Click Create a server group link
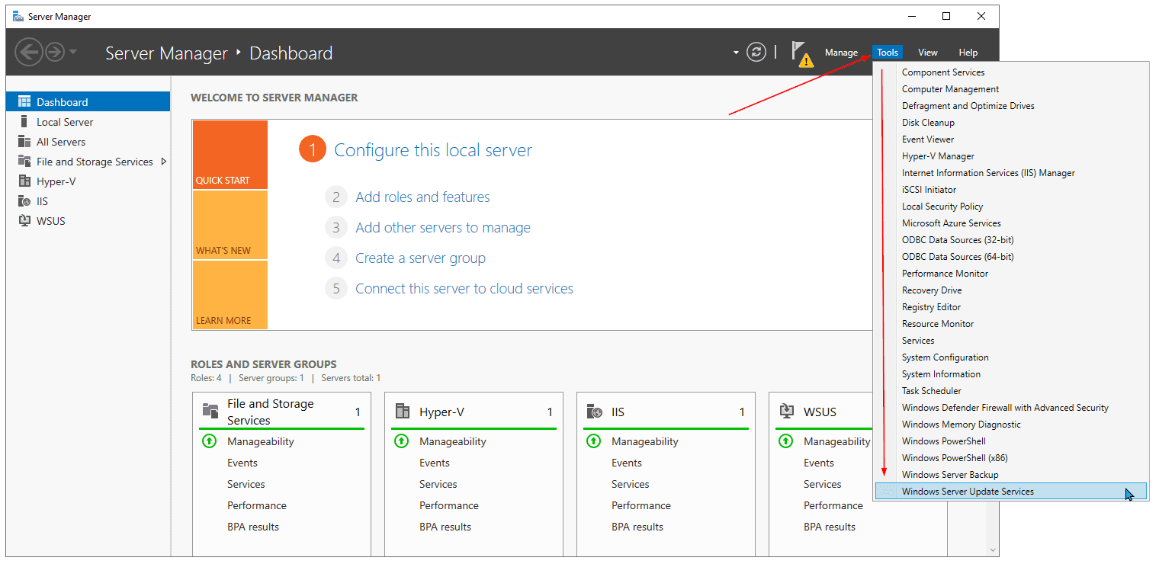This screenshot has width=1159, height=564. pos(420,258)
